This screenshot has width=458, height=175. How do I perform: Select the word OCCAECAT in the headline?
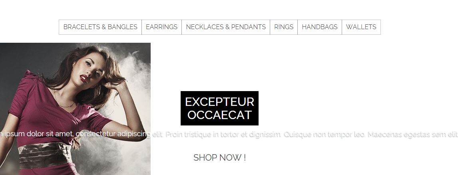point(220,115)
